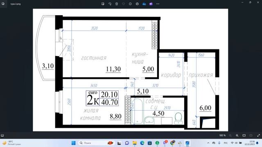
Task: Click the taskbar Поиск search box
Action: [97, 143]
